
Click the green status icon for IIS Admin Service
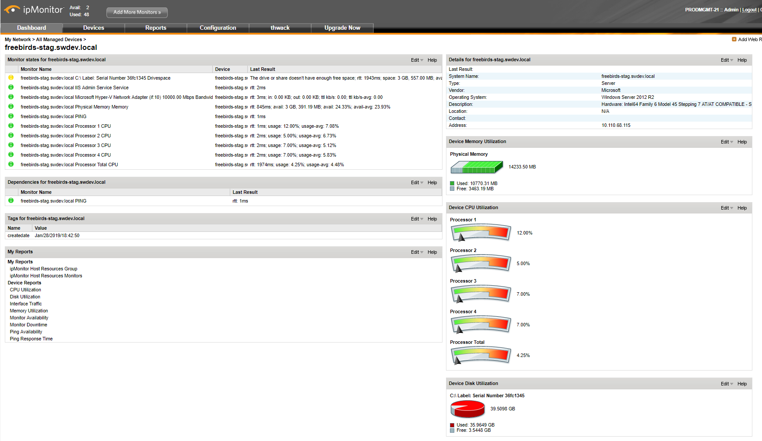[11, 87]
